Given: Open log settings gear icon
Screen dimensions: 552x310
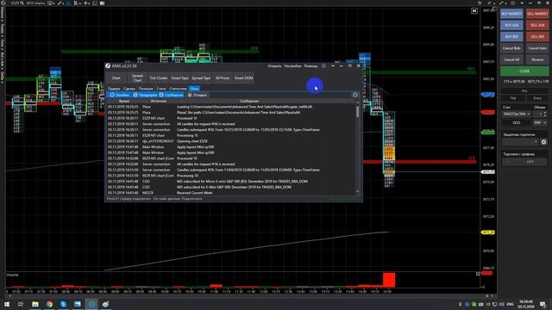Looking at the screenshot, I should coord(355,95).
